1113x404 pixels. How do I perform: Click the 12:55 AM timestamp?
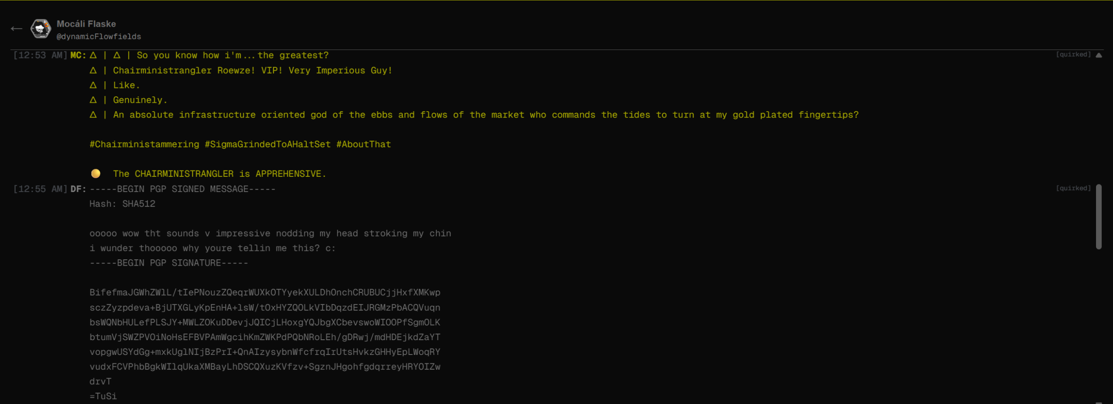tap(40, 189)
